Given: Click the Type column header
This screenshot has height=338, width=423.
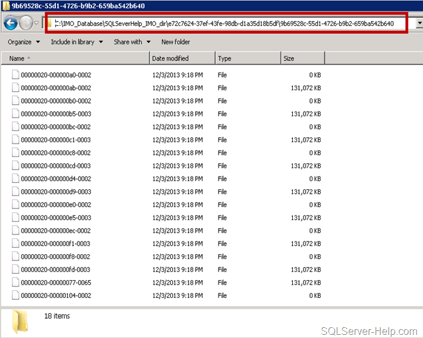Looking at the screenshot, I should (x=247, y=58).
